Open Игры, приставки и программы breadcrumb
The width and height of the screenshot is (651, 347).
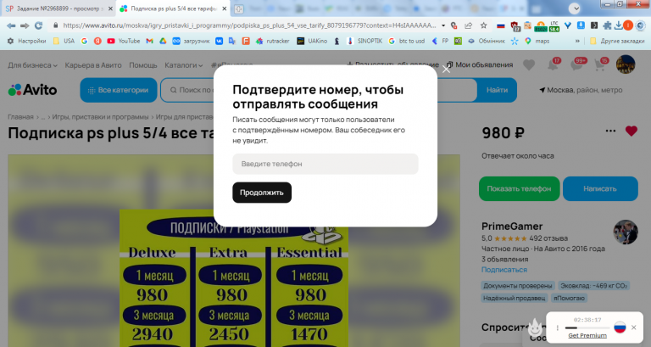click(x=100, y=117)
